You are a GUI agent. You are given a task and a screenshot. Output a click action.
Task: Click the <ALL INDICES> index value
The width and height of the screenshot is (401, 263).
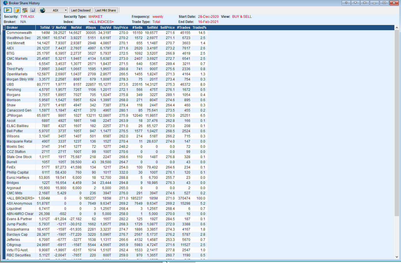101,22
